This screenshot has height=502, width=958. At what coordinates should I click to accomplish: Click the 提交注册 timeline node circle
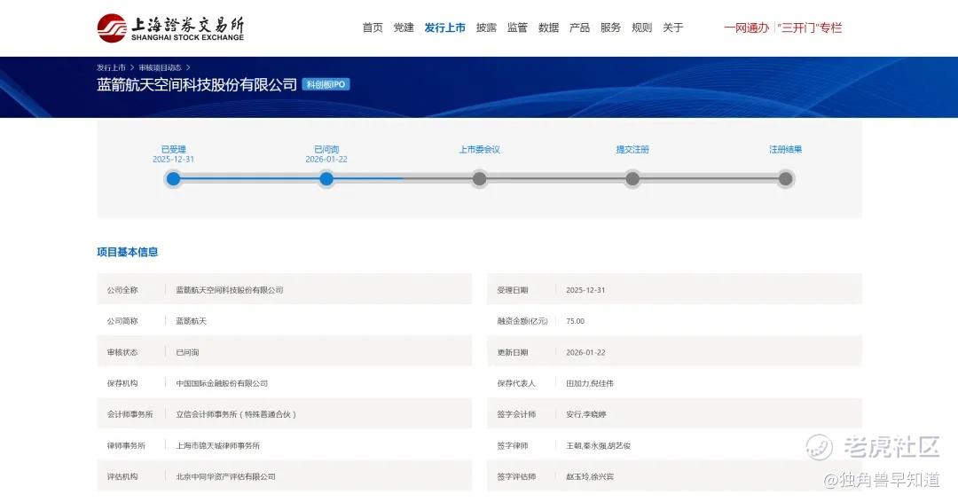point(632,179)
